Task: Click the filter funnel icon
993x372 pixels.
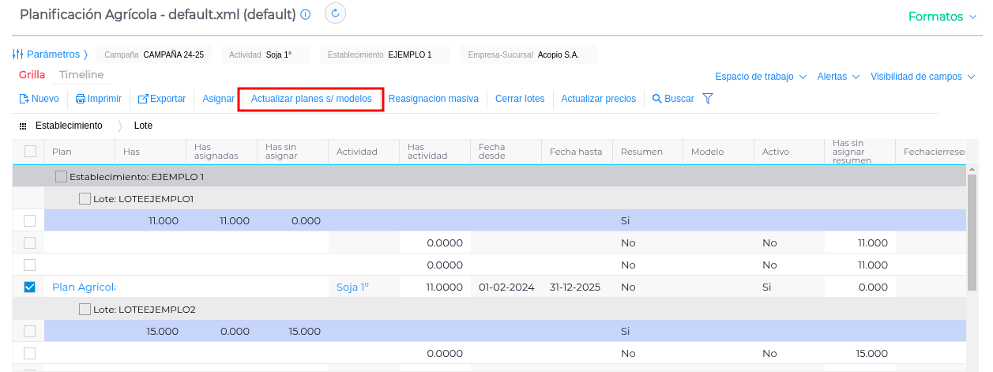Action: (708, 99)
